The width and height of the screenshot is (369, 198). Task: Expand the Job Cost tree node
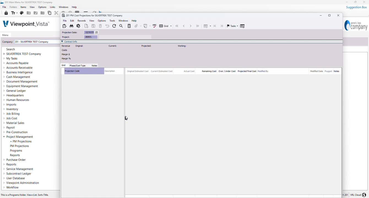4,118
